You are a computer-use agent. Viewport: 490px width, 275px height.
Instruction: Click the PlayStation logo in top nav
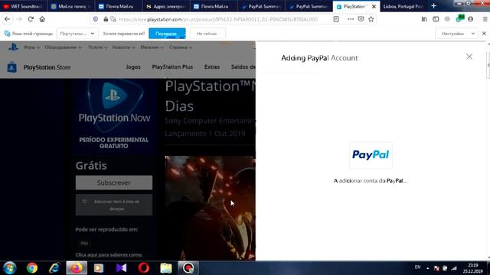tap(13, 47)
